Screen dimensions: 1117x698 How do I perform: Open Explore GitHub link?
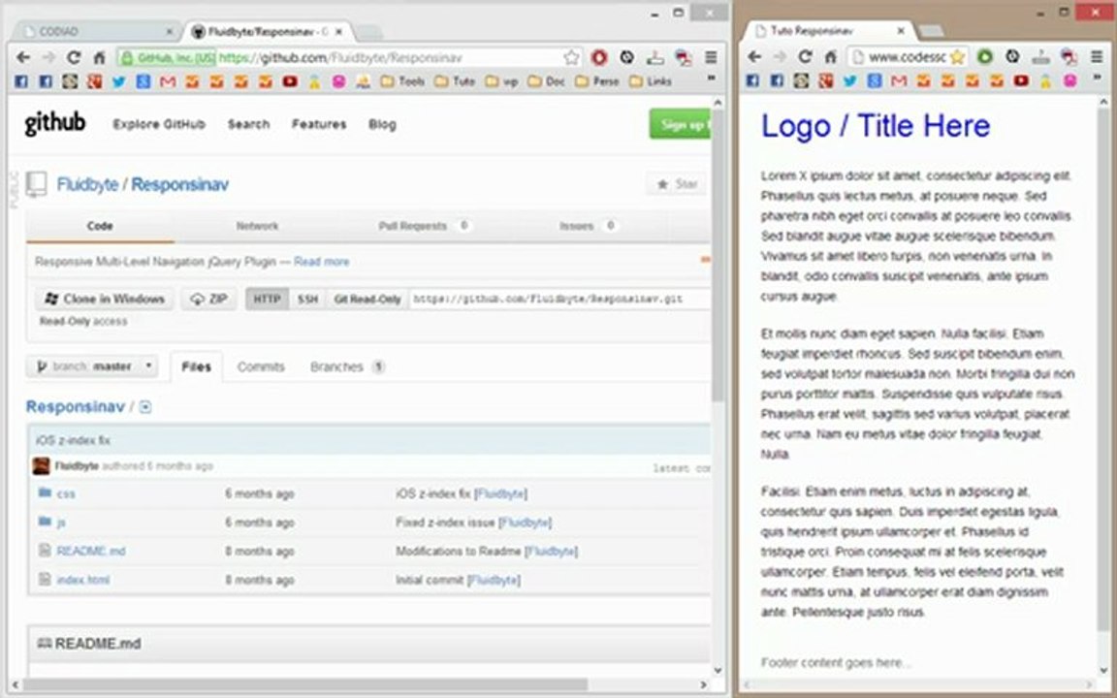(x=159, y=124)
